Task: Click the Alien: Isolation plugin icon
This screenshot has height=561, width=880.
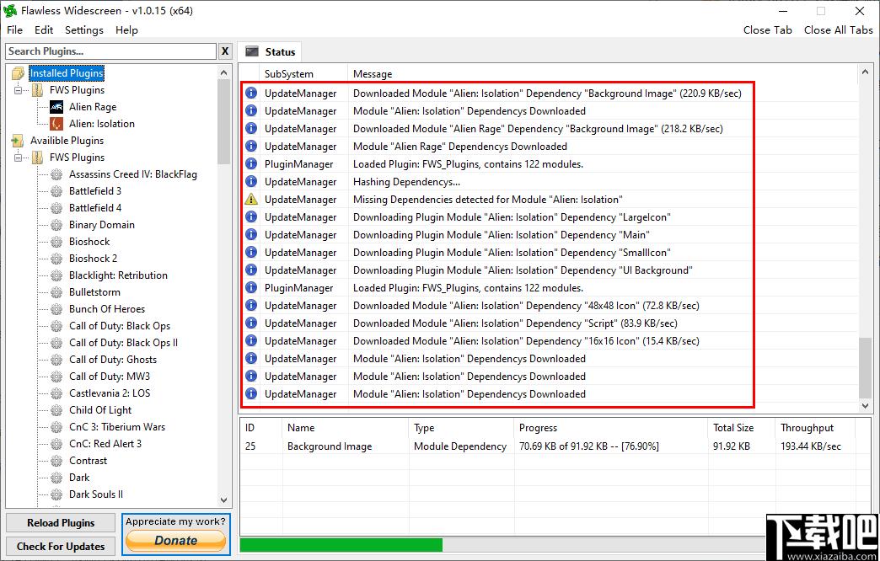Action: (x=56, y=124)
